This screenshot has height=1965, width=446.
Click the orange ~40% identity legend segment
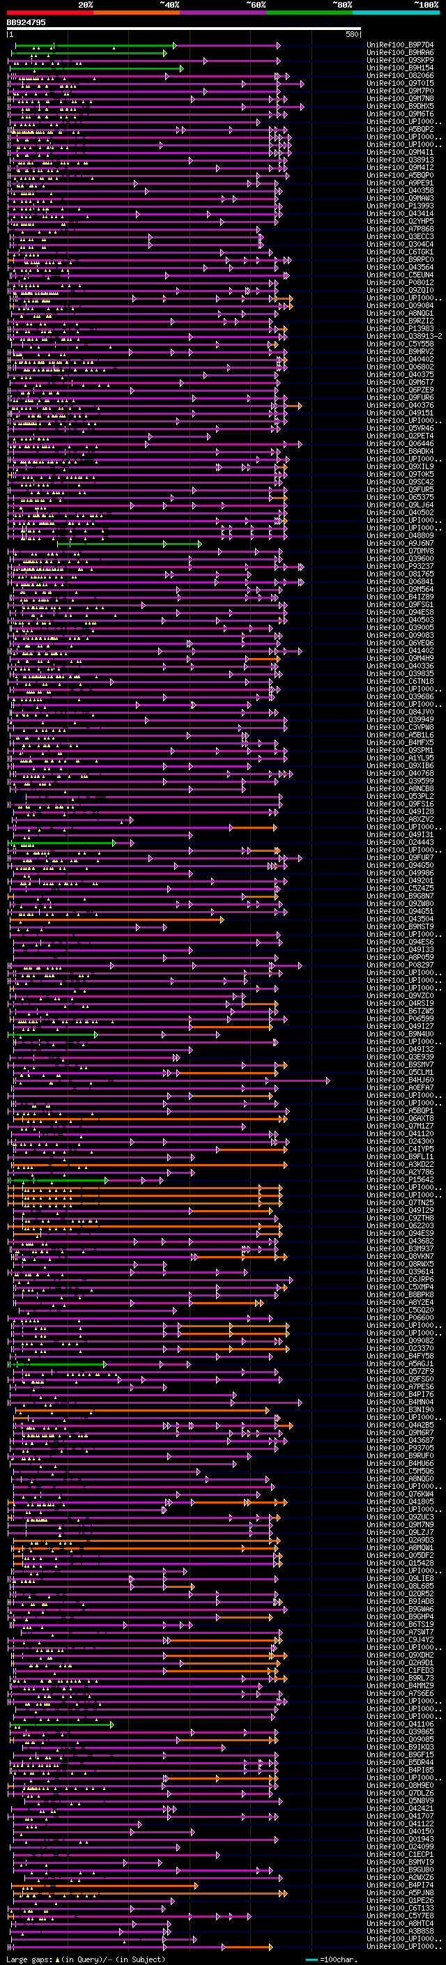(x=137, y=13)
